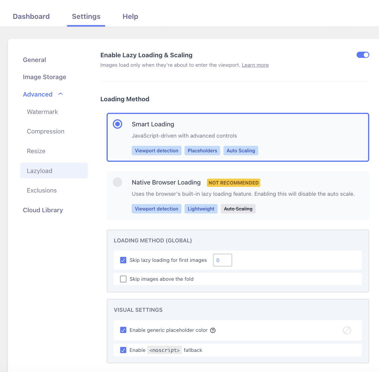The image size is (379, 372).
Task: Open the Watermark submenu item
Action: [43, 112]
